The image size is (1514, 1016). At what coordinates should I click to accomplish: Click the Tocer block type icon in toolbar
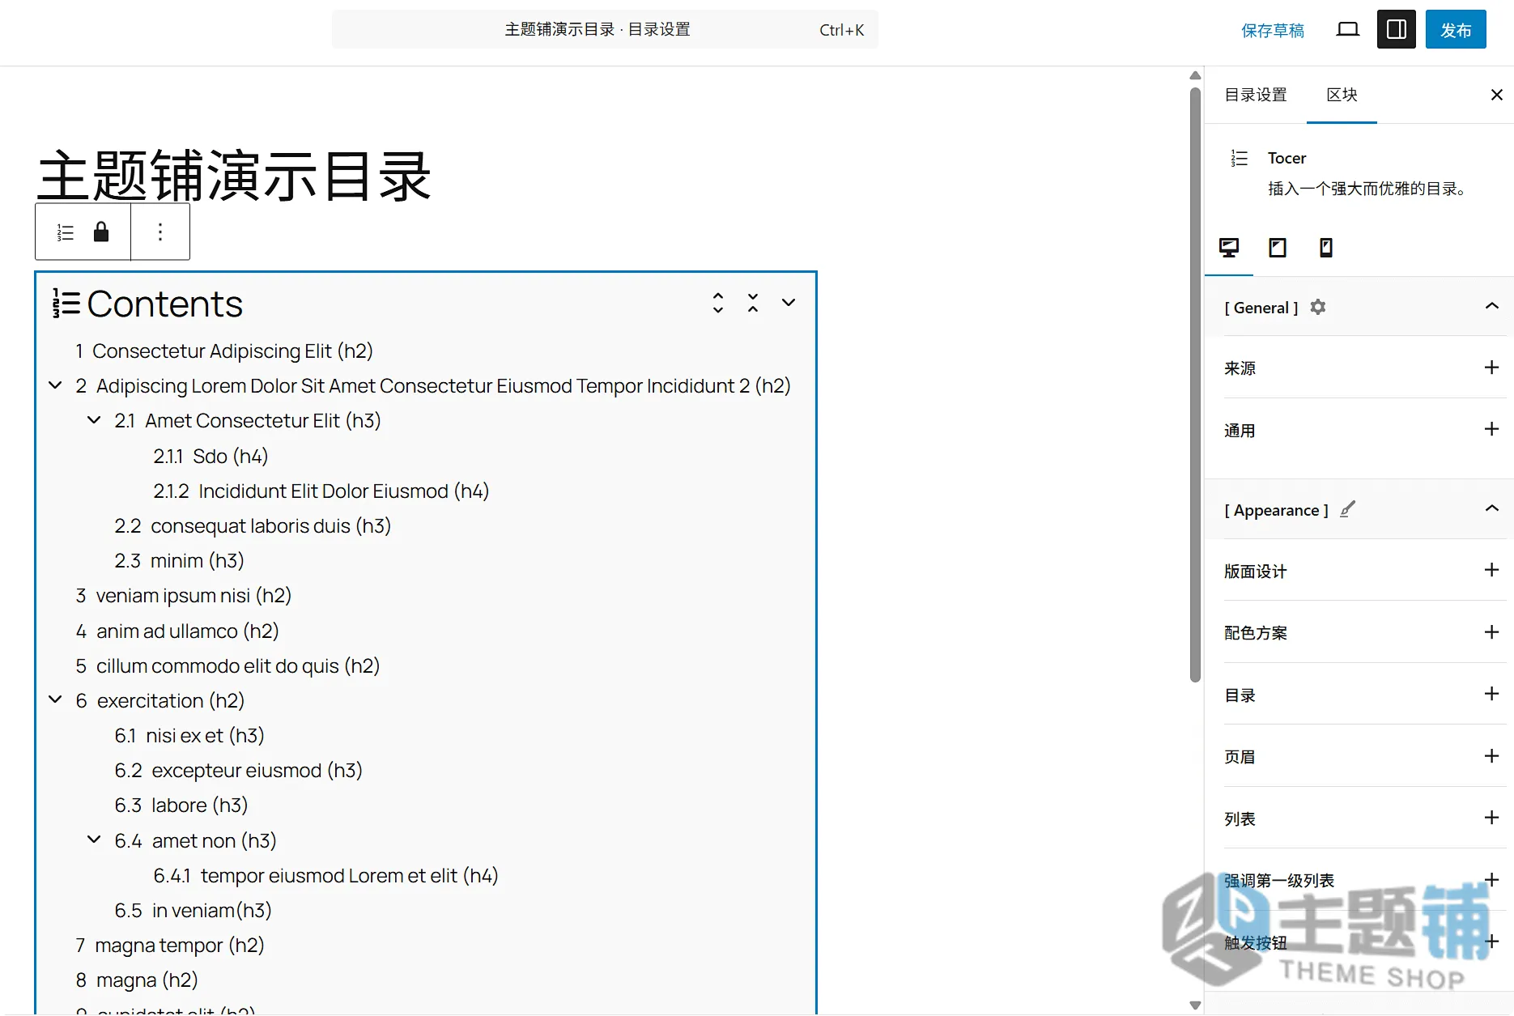(x=66, y=232)
